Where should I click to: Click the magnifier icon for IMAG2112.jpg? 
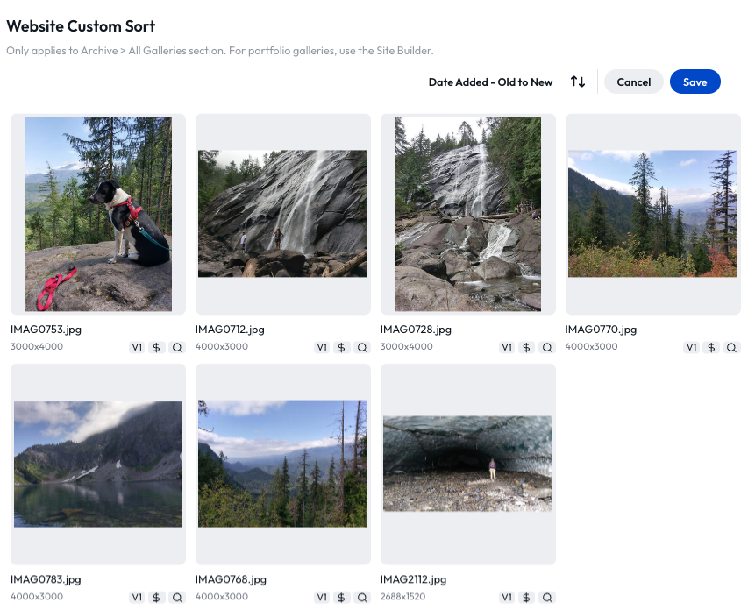(x=547, y=598)
